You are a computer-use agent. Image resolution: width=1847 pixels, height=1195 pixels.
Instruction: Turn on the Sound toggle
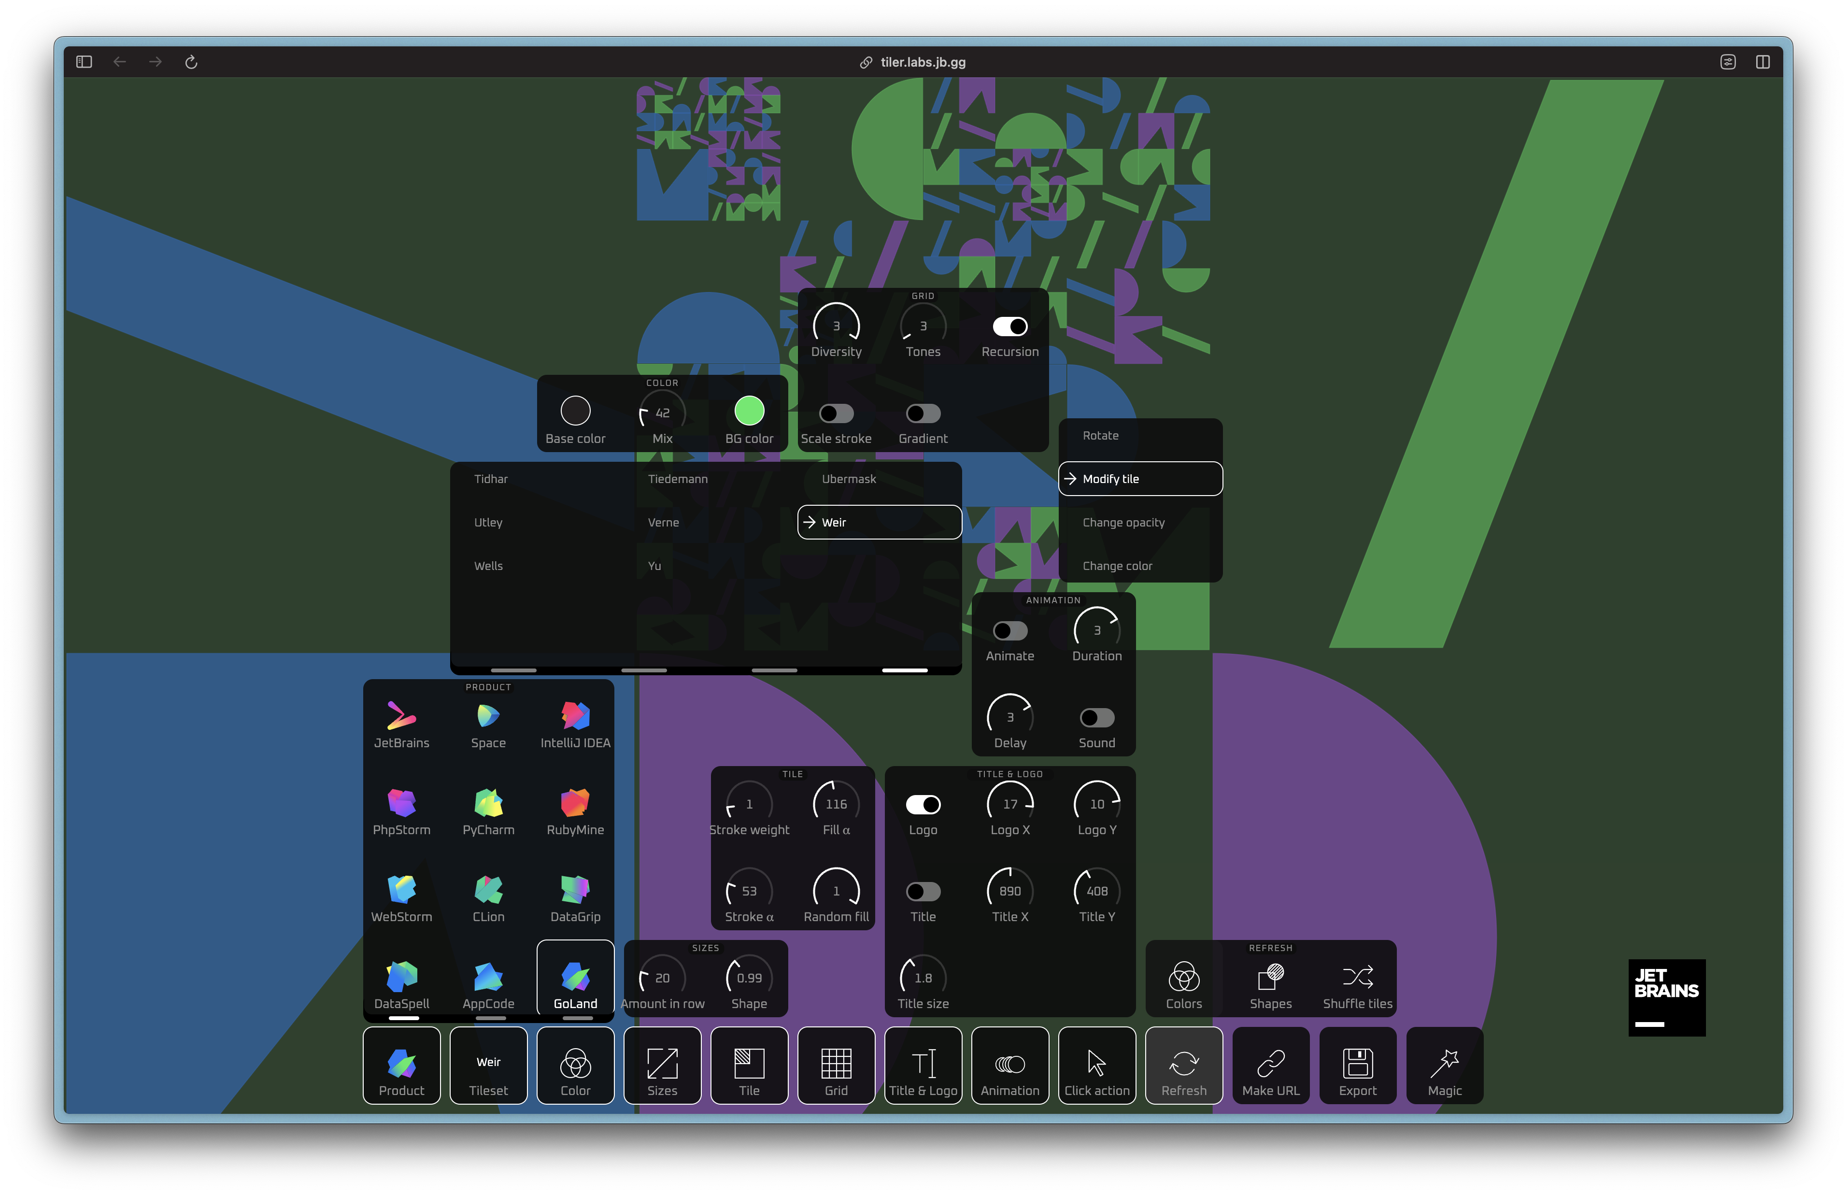(x=1097, y=718)
